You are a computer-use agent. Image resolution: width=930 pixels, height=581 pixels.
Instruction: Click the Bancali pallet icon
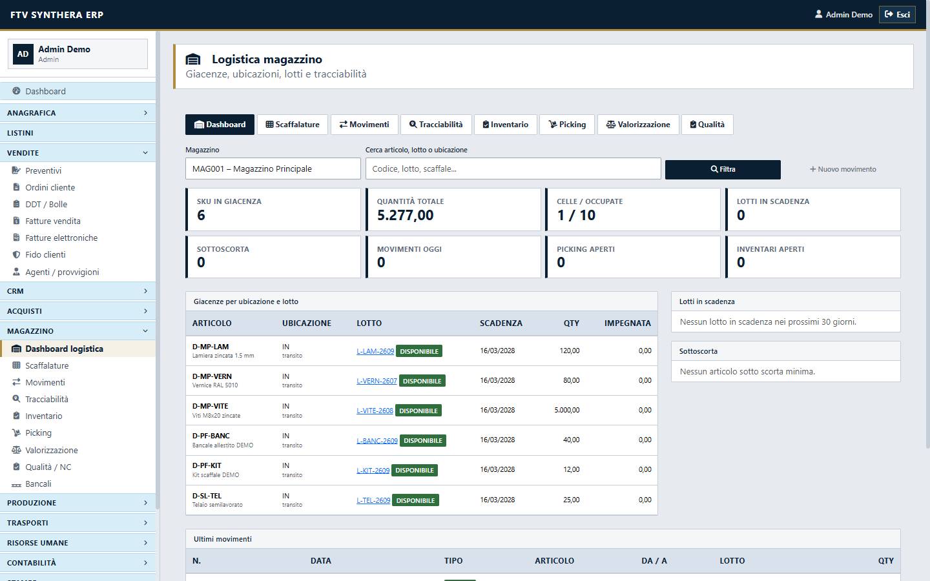tap(16, 484)
